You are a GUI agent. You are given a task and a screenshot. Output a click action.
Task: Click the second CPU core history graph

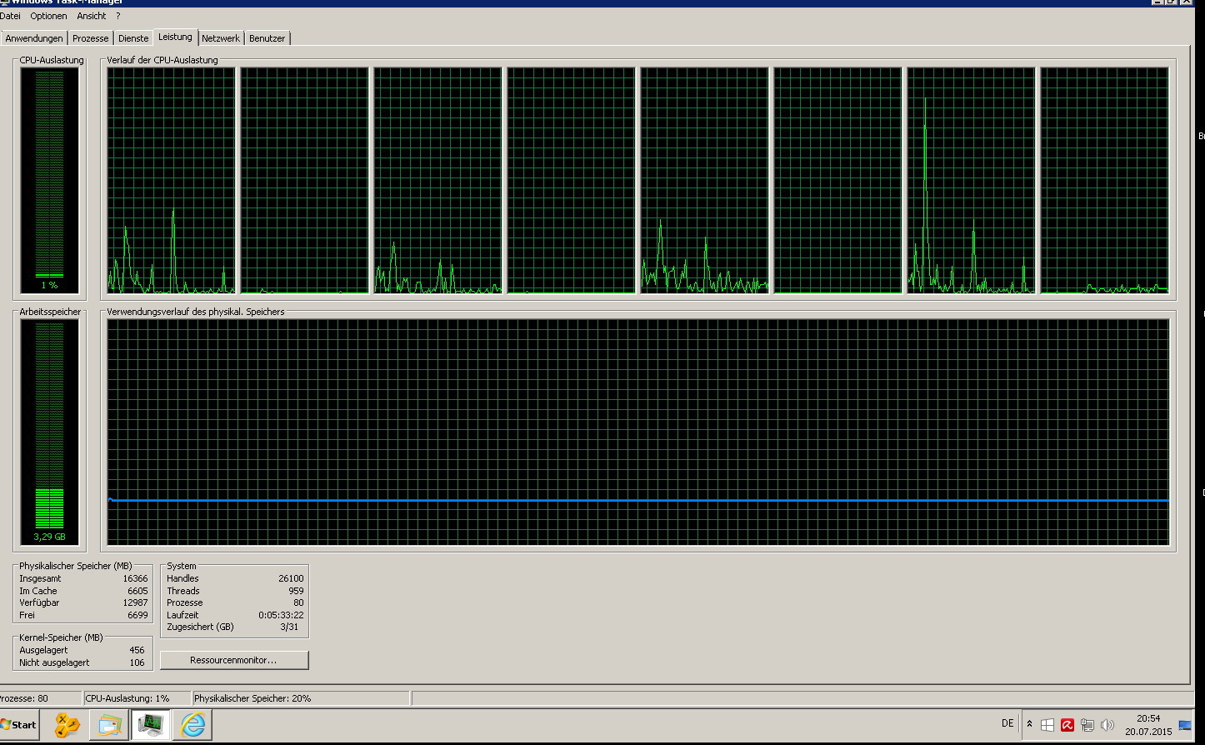tap(305, 180)
